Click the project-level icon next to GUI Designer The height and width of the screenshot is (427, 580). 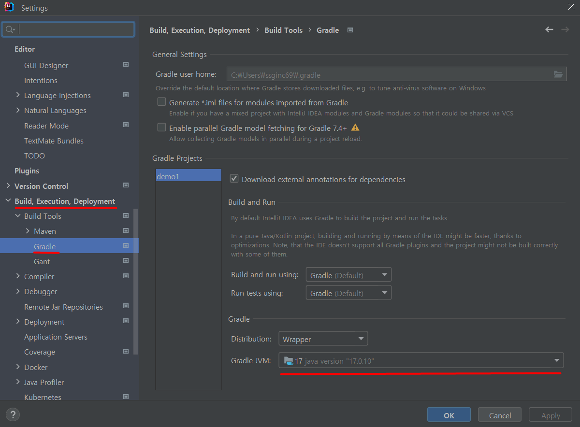pyautogui.click(x=126, y=64)
